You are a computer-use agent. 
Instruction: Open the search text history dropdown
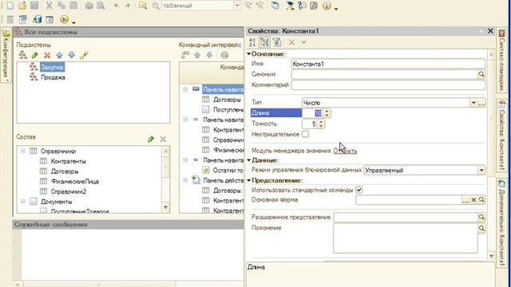tap(237, 6)
